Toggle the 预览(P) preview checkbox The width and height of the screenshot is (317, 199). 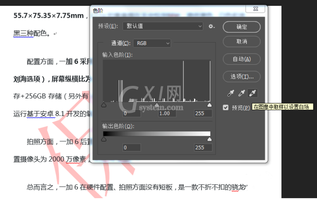(x=226, y=107)
